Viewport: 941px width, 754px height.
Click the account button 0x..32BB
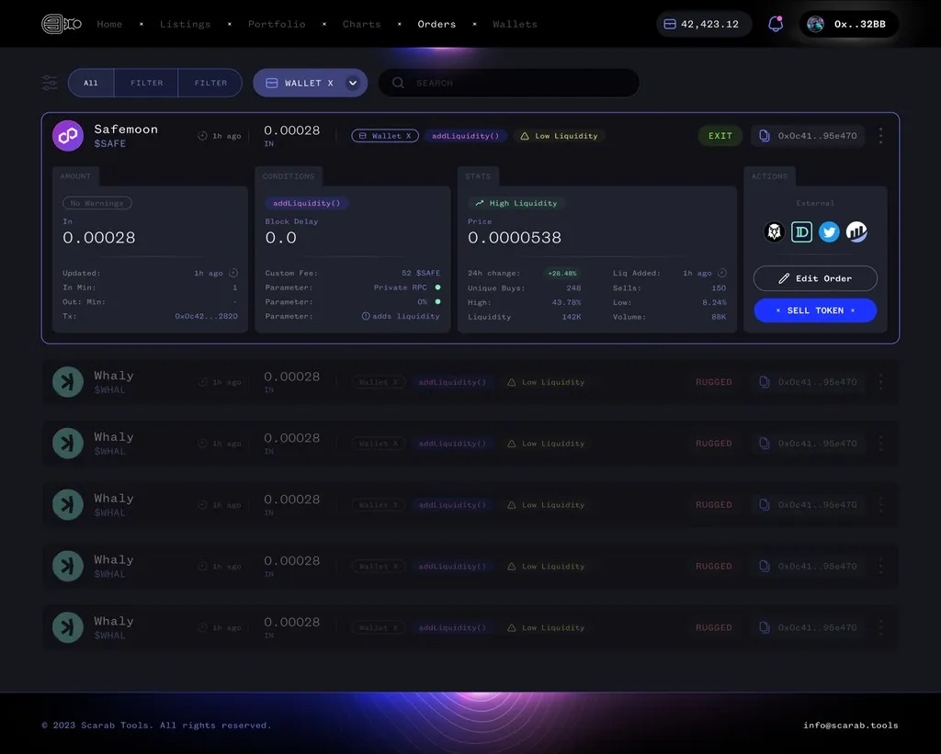click(x=848, y=24)
